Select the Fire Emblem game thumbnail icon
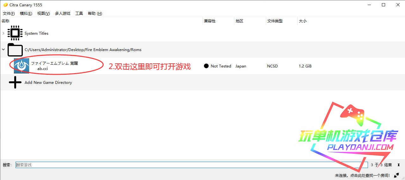 click(22, 66)
